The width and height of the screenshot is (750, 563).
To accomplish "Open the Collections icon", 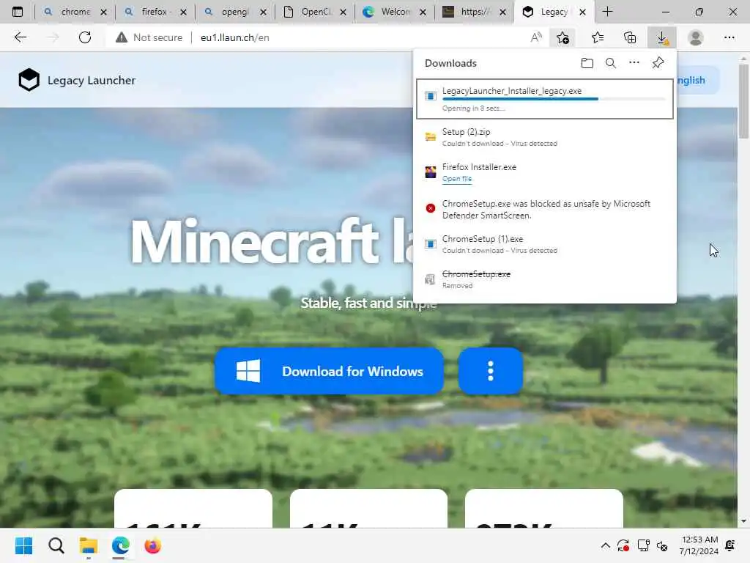I will click(x=630, y=37).
